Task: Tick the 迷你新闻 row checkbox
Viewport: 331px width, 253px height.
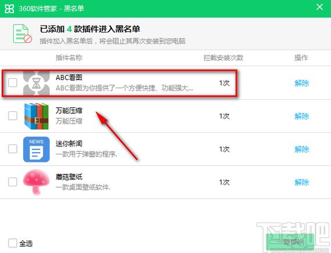Action: [13, 149]
